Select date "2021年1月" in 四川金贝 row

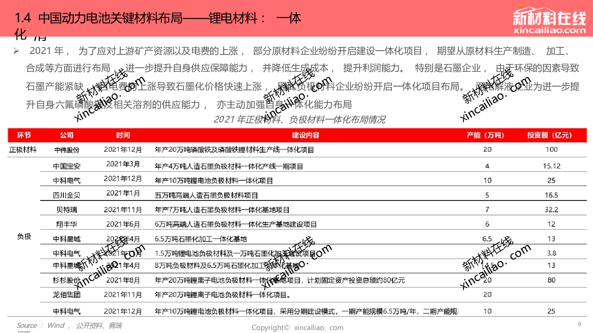123,193
